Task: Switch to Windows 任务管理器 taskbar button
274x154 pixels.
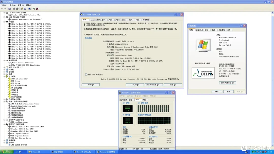Action: tap(107, 152)
